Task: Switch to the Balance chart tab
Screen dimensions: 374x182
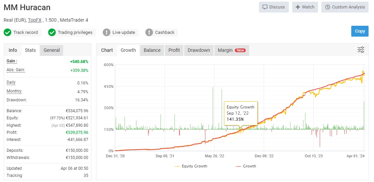Action: click(152, 50)
